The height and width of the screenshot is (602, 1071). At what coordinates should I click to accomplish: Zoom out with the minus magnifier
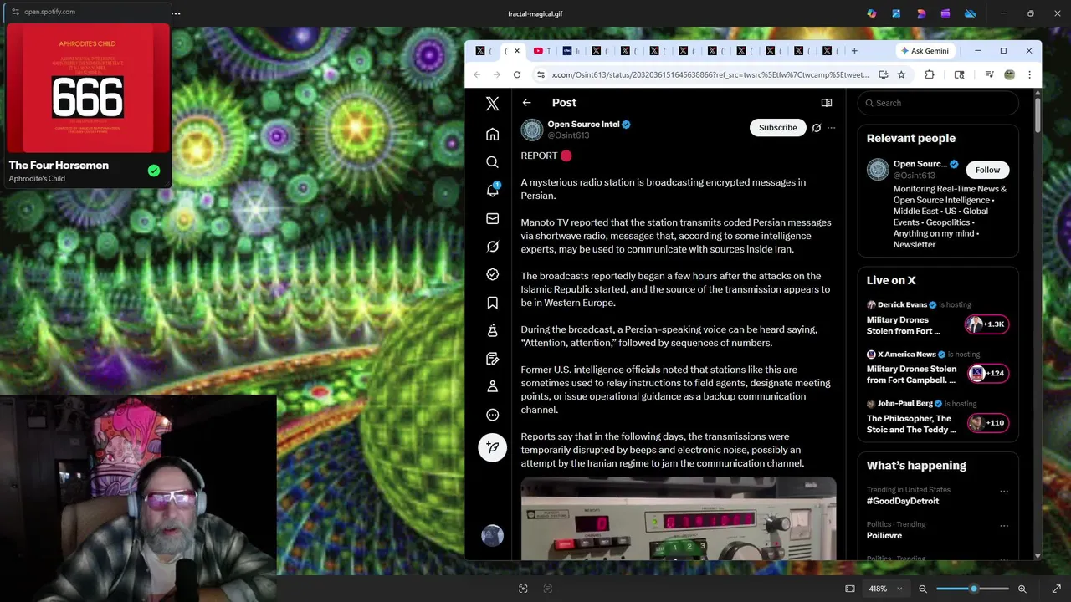923,589
